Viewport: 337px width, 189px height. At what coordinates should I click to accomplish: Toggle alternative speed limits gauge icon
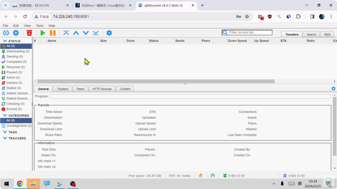click(213, 176)
